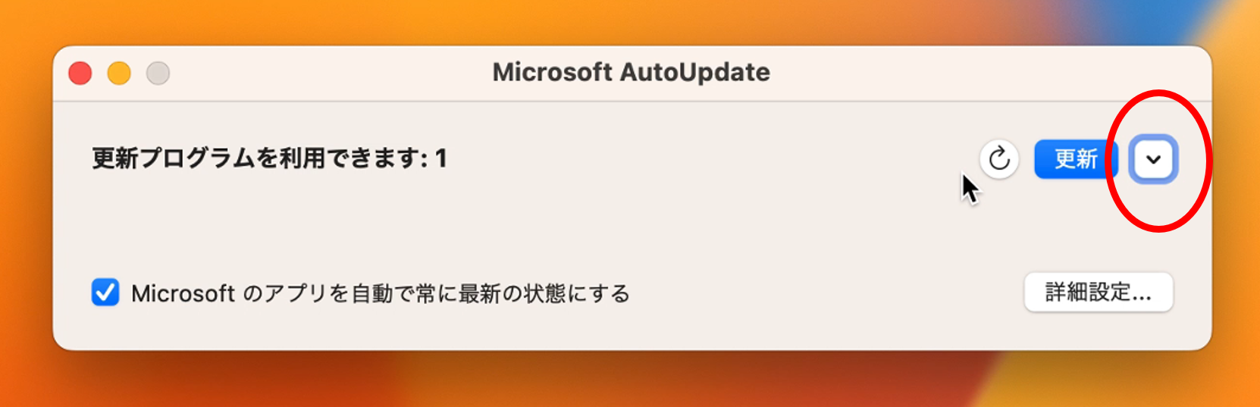Click the blue 更新 button
Viewport: 1260px width, 407px height.
click(x=1076, y=159)
